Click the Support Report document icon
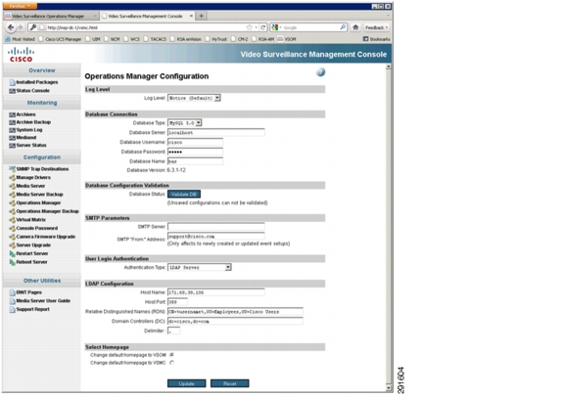 [x=12, y=309]
